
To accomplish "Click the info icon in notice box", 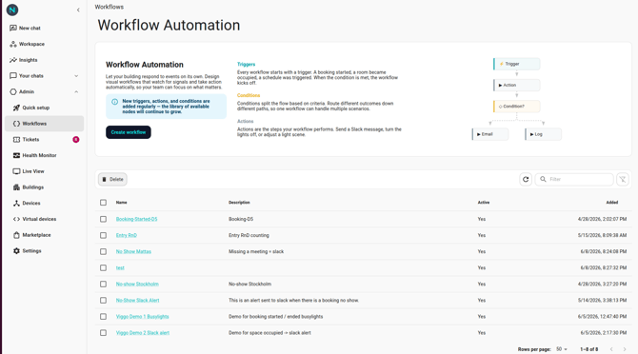I will tap(114, 102).
